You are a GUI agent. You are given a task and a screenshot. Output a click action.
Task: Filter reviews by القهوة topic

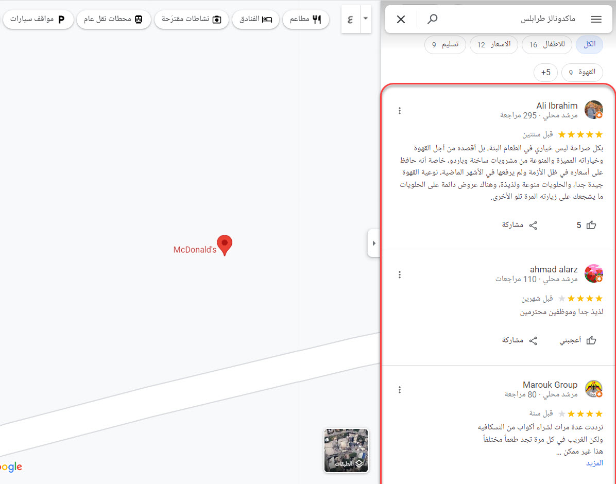tap(582, 73)
